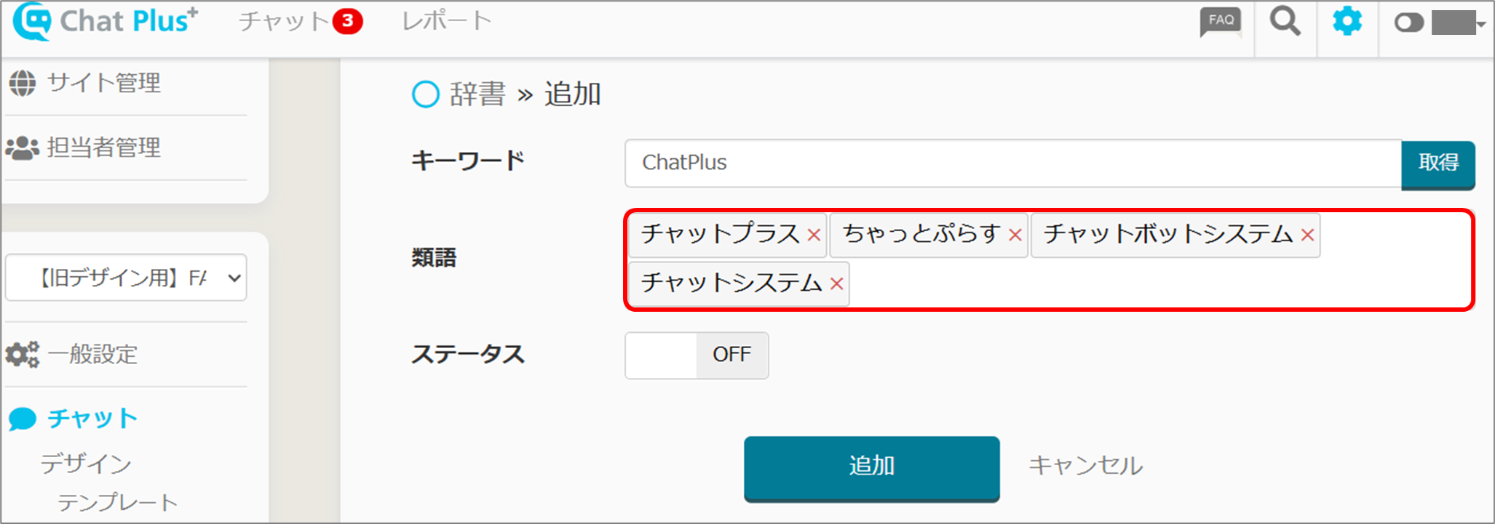1495x524 pixels.
Task: Open settings via the gear icon
Action: point(1347,21)
